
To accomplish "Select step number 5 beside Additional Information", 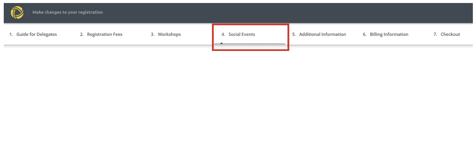I will point(294,34).
